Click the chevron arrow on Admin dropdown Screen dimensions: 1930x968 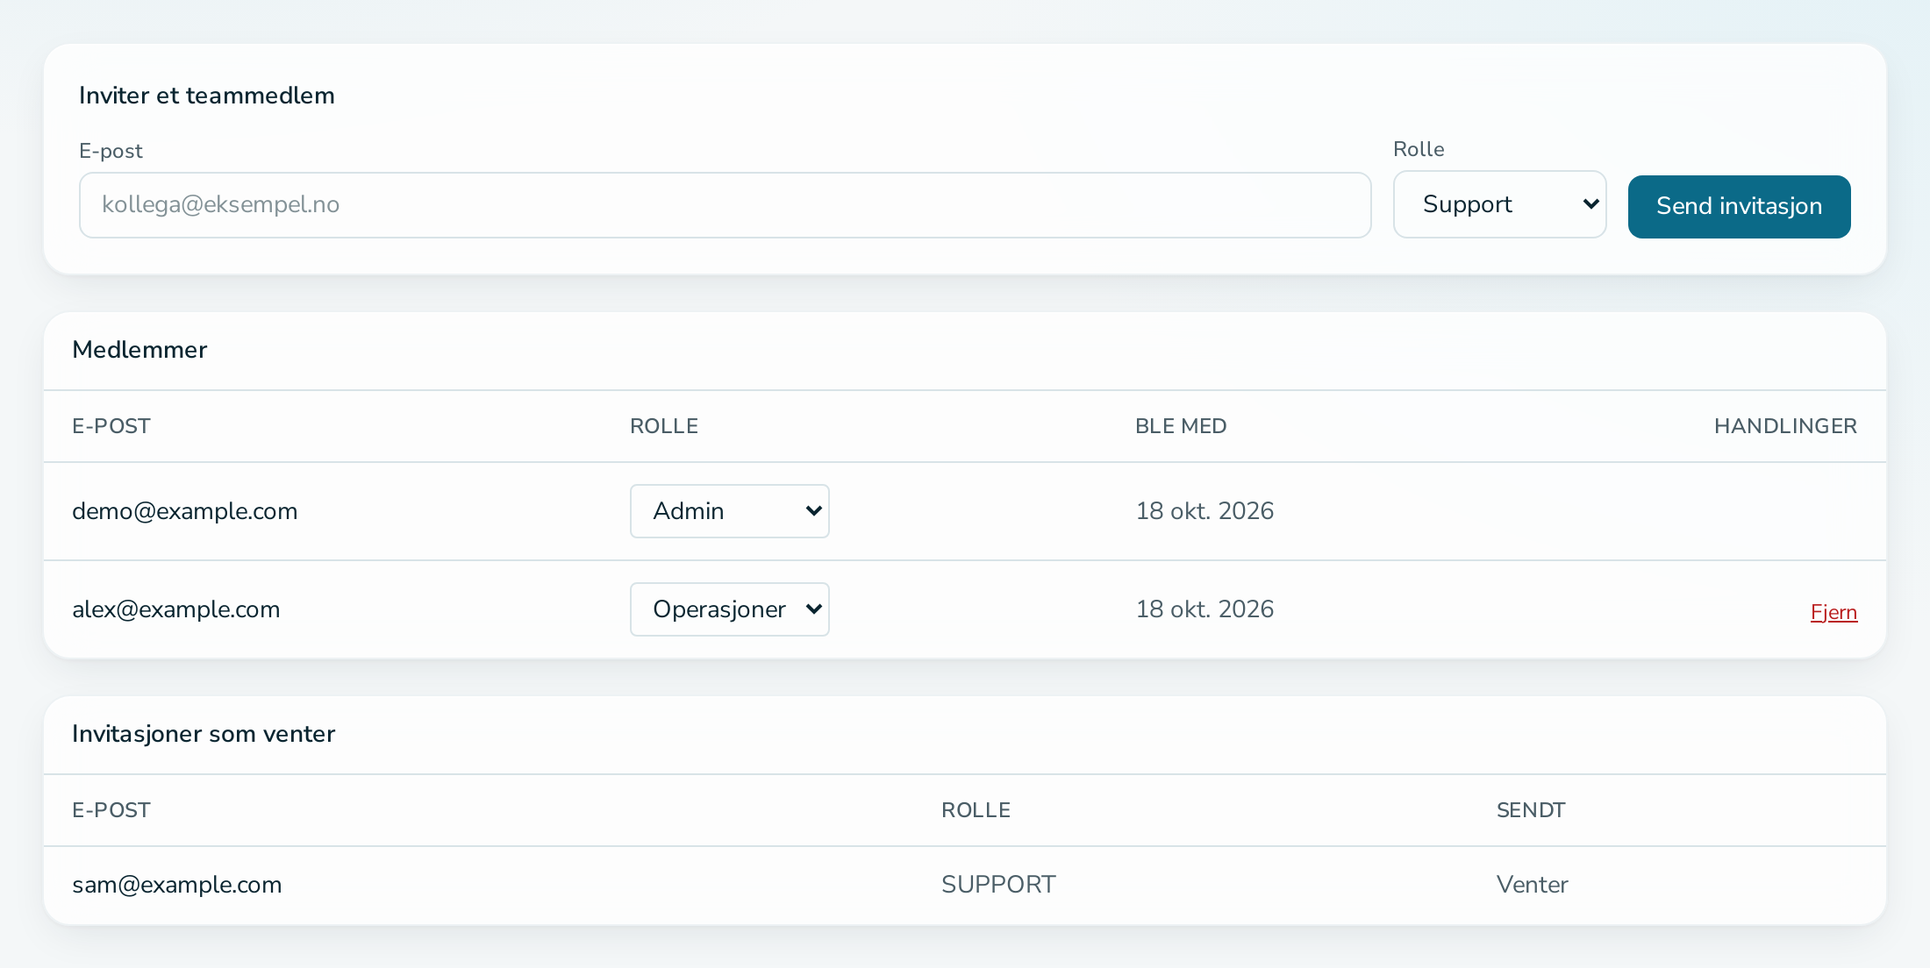[813, 511]
